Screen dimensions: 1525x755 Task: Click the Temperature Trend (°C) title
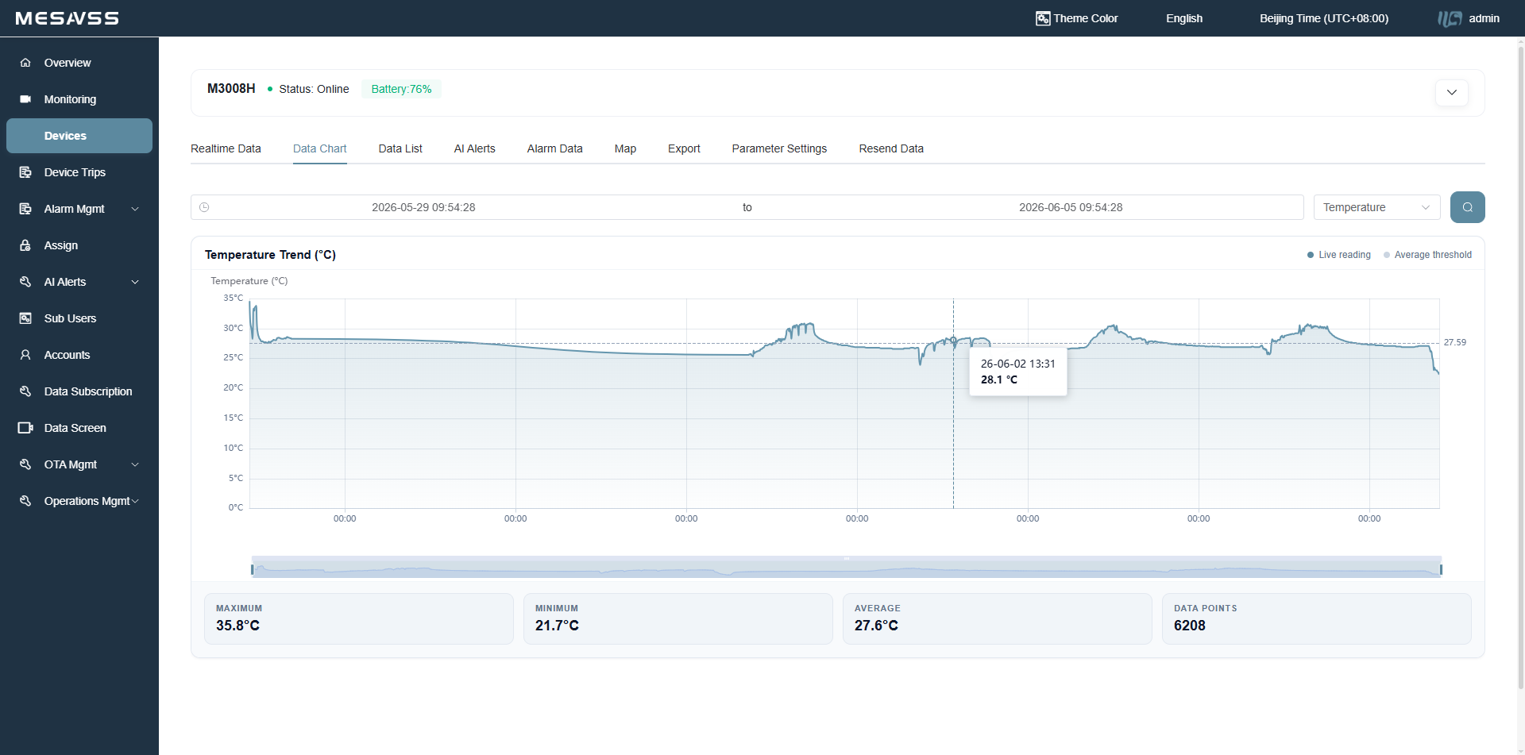(x=270, y=255)
